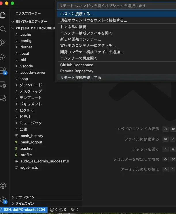
Task: Expand the アウトライン panel
Action: click(13, 197)
